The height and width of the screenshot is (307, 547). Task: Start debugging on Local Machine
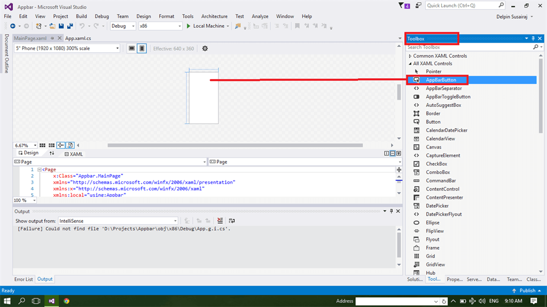coord(205,26)
